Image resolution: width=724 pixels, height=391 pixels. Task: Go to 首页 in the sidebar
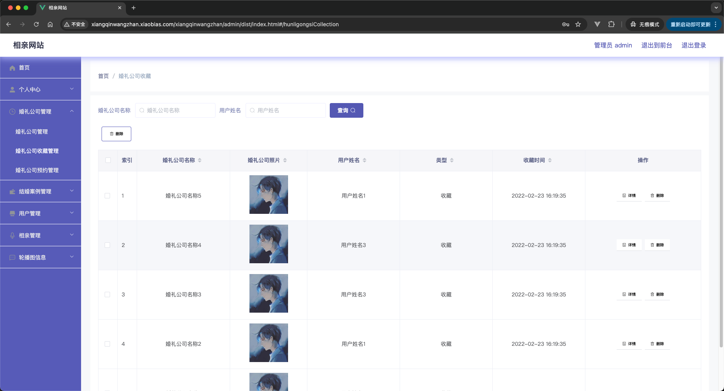(41, 68)
